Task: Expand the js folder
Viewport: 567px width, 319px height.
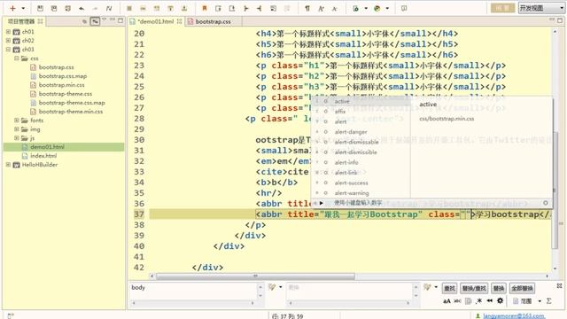Action: click(17, 138)
